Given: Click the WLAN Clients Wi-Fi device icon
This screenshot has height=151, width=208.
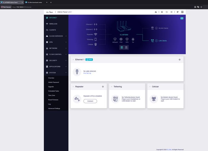Looking at the screenshot, I should point(152,28).
